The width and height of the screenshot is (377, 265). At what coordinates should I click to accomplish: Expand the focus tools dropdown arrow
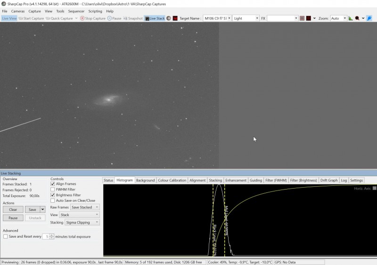tap(363, 18)
